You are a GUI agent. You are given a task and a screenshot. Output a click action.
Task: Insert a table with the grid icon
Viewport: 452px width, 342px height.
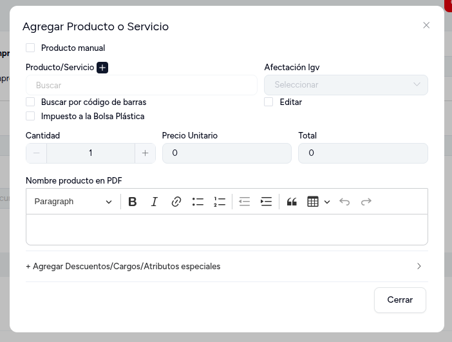point(313,202)
